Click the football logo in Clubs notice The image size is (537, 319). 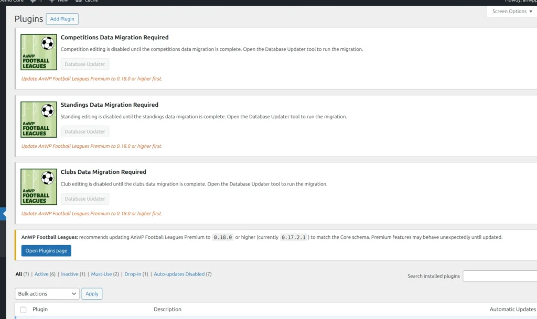tap(39, 186)
